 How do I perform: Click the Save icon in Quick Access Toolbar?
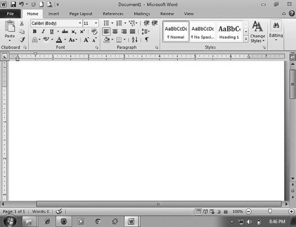13,4
